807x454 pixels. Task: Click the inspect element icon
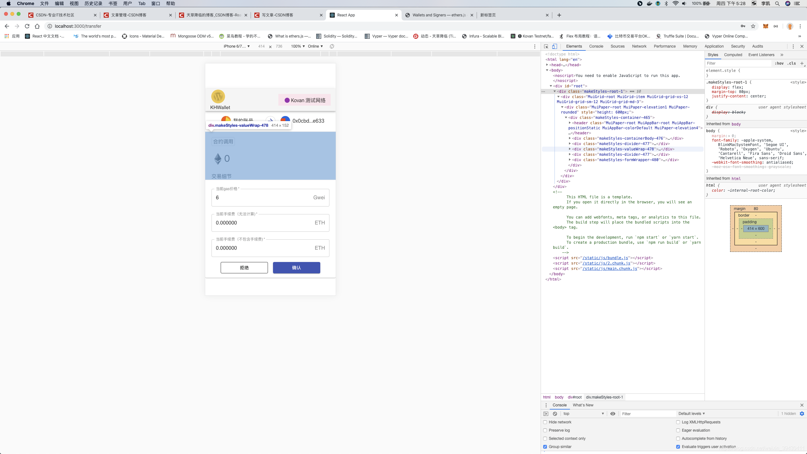point(547,46)
